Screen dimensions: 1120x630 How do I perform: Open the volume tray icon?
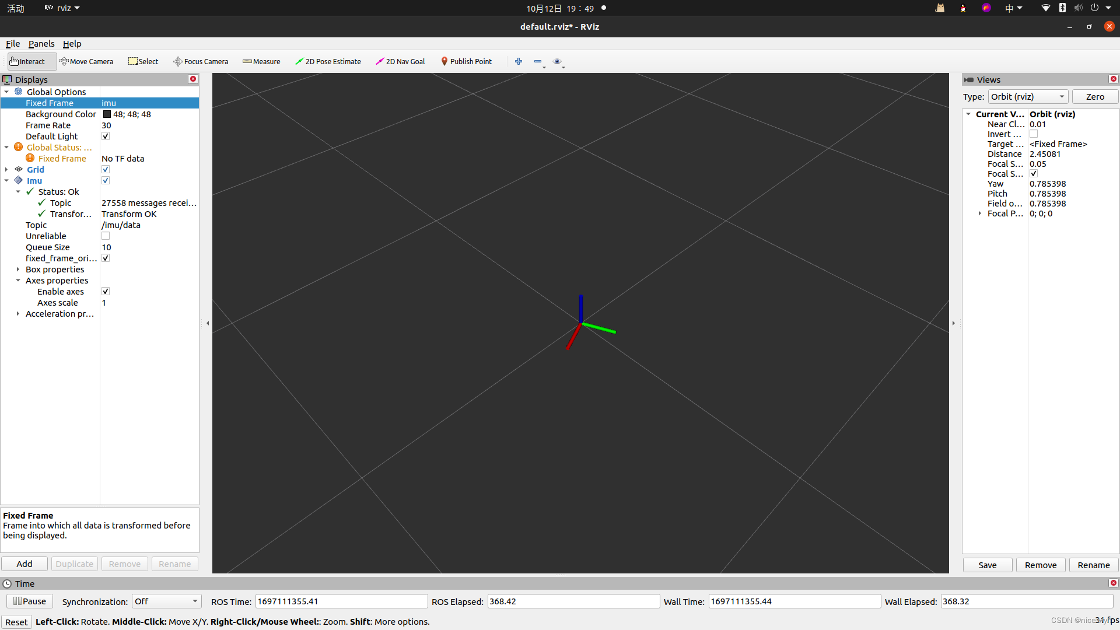tap(1079, 8)
